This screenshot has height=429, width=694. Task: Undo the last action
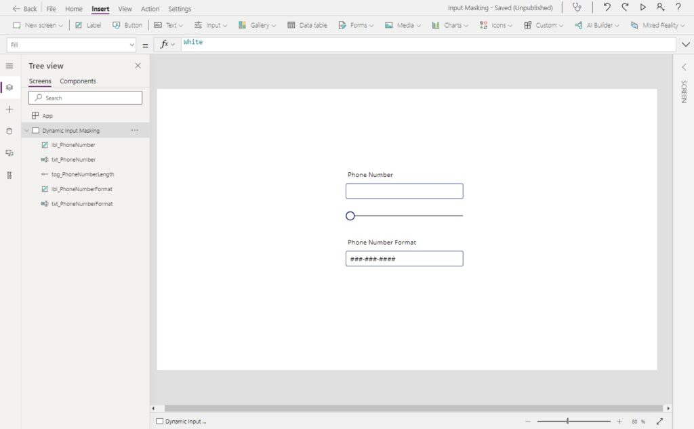pyautogui.click(x=607, y=7)
